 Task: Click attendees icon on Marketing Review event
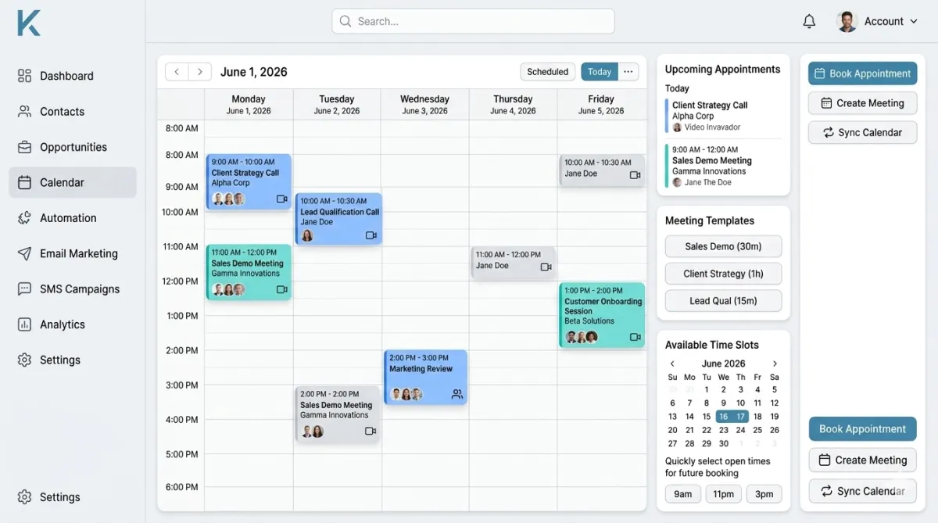pos(457,395)
